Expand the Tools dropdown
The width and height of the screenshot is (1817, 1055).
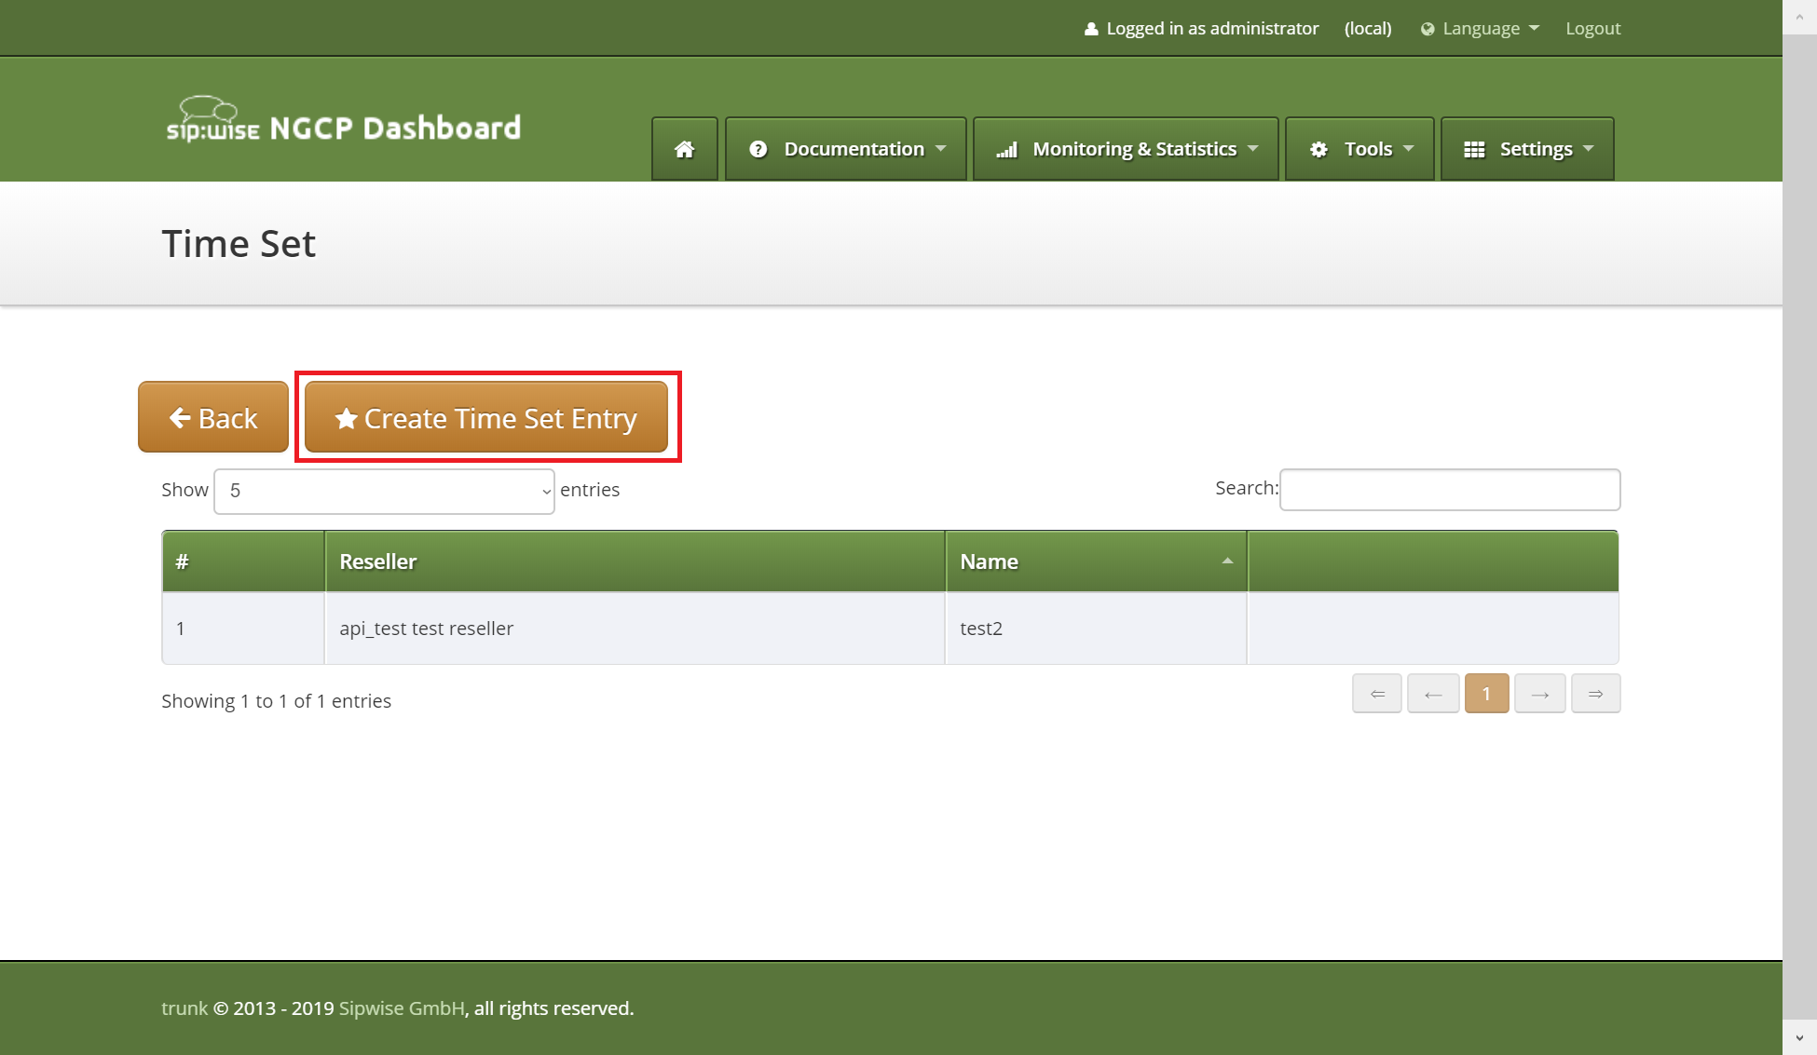click(1359, 149)
